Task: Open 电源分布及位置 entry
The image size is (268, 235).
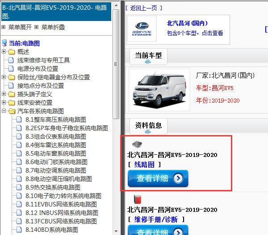Action: coord(38,69)
